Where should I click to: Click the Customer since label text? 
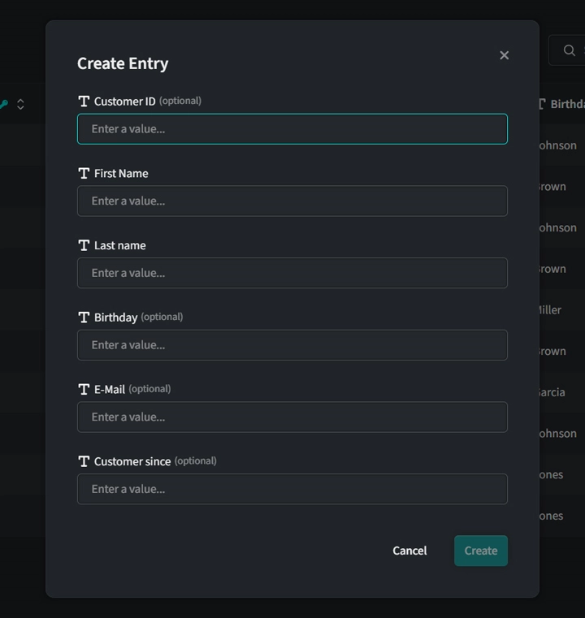click(x=132, y=461)
